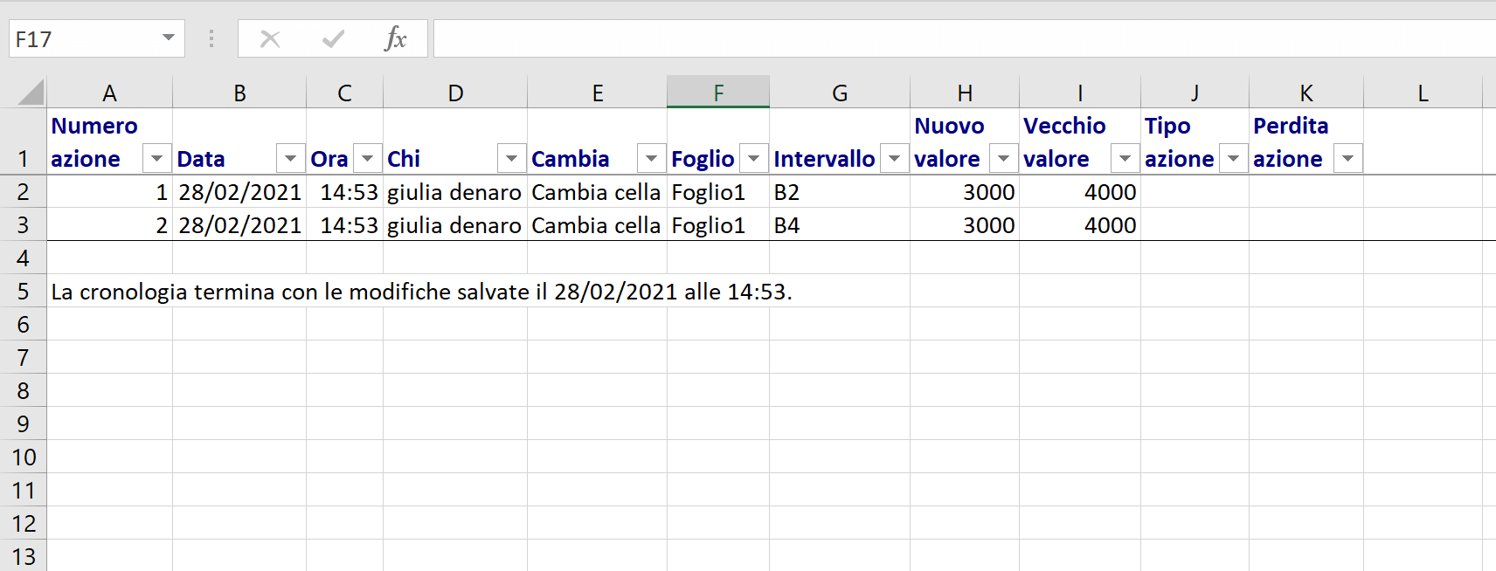Click the Cancel X formula icon

[270, 38]
